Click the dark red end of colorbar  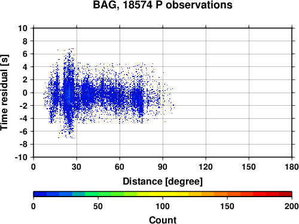point(285,194)
